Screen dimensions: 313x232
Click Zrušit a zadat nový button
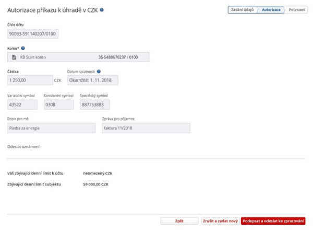tap(220, 221)
